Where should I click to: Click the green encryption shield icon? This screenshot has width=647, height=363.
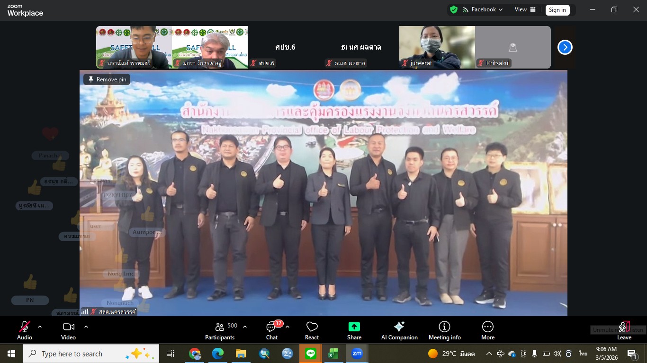pyautogui.click(x=454, y=9)
